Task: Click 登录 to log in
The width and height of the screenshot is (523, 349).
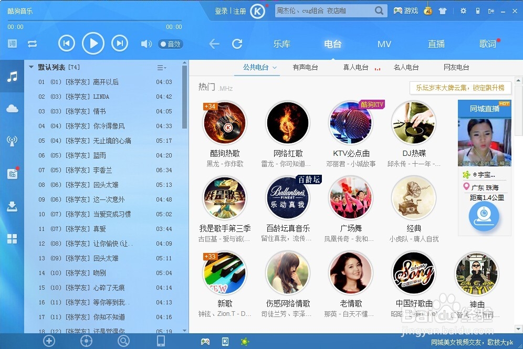Action: point(221,11)
